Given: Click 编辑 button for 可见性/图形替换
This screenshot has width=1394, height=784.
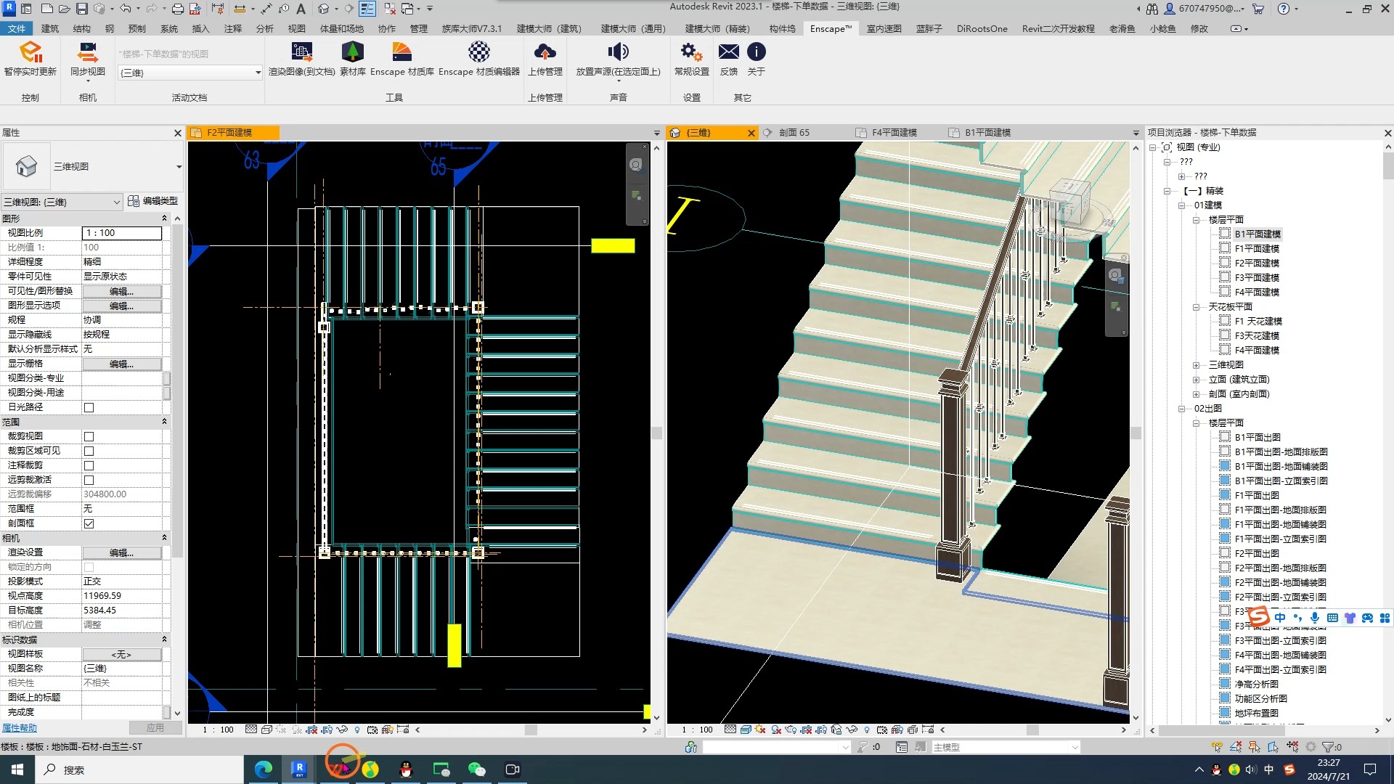Looking at the screenshot, I should click(x=121, y=291).
